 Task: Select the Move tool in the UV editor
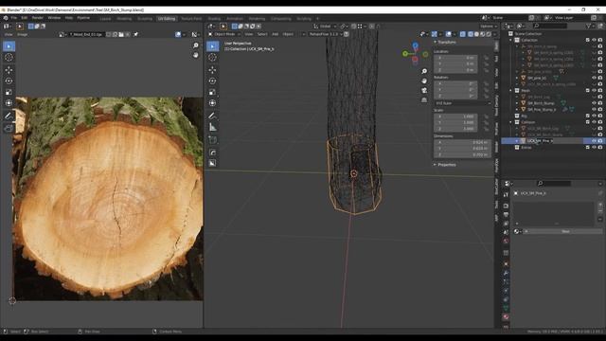coord(9,70)
